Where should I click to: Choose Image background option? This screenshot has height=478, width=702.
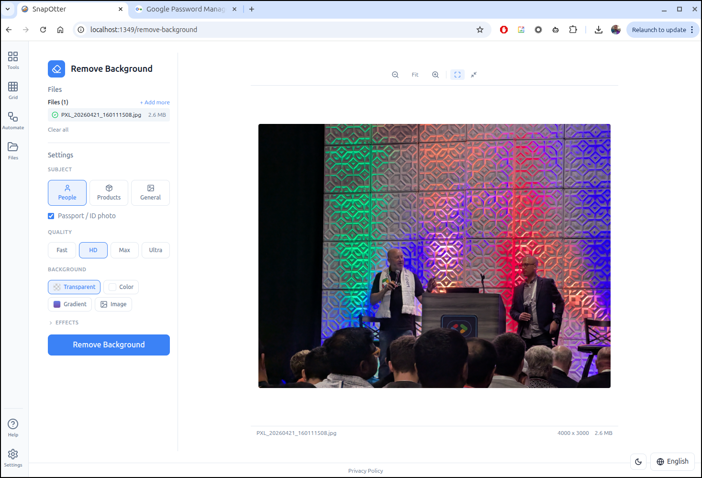[x=113, y=304]
